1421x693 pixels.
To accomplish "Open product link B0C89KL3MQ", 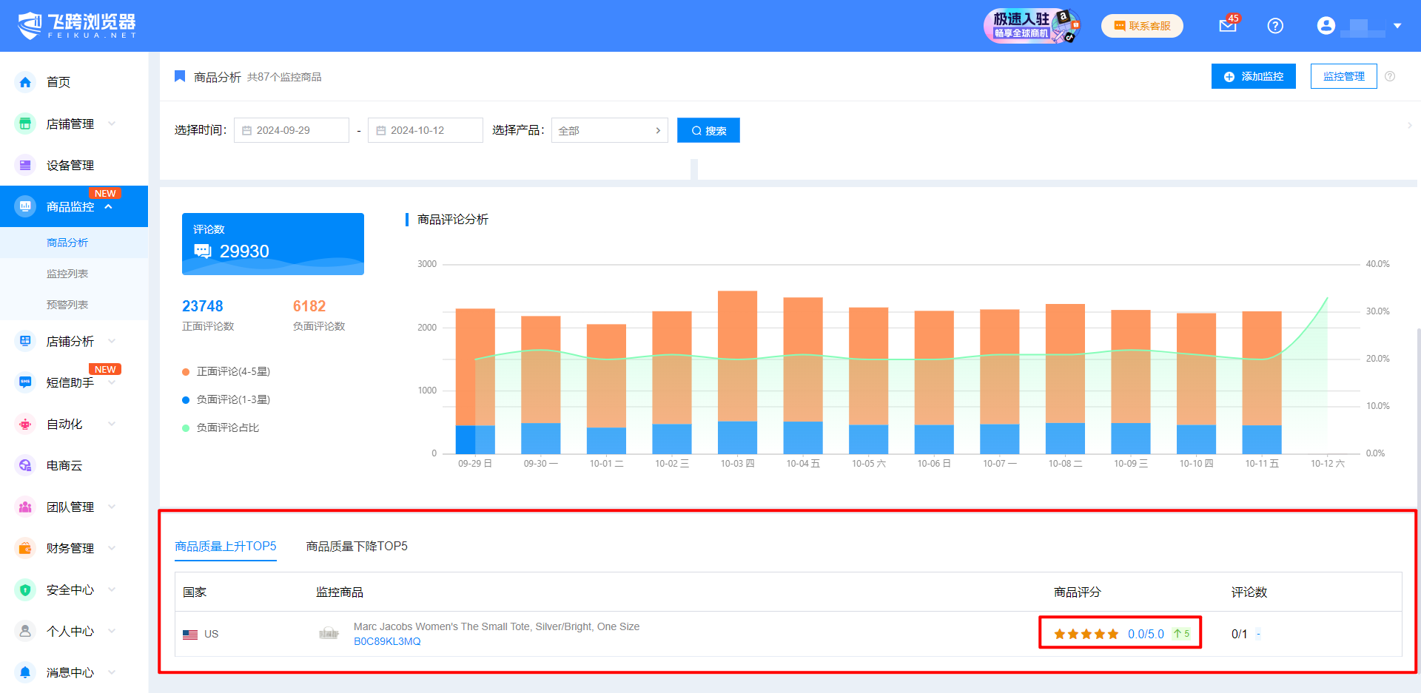I will [387, 641].
